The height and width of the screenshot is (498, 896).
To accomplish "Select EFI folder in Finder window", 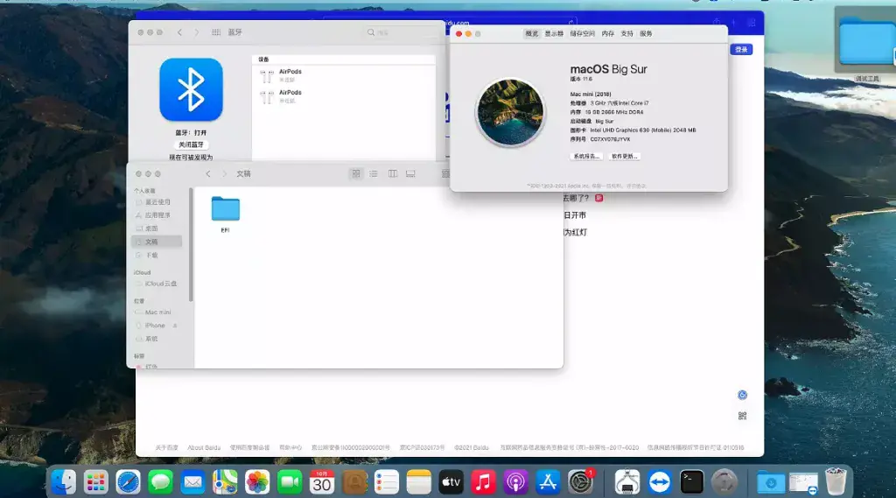I will 225,214.
